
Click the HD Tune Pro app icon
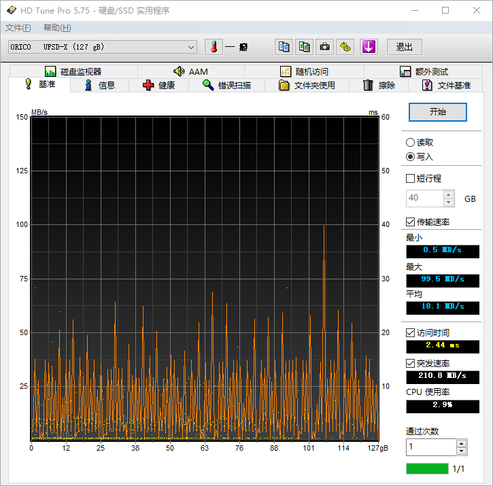point(12,10)
